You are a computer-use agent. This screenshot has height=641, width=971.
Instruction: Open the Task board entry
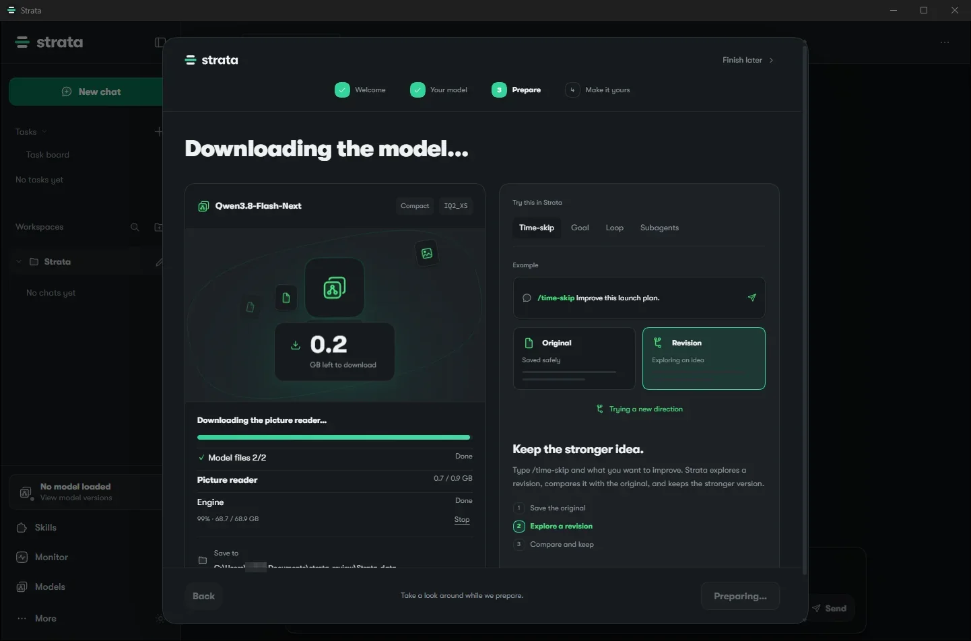click(x=48, y=155)
